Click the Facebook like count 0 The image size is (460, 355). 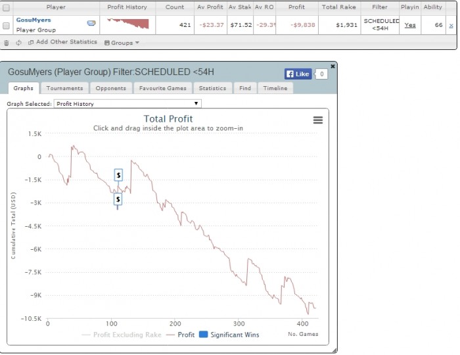coord(321,74)
